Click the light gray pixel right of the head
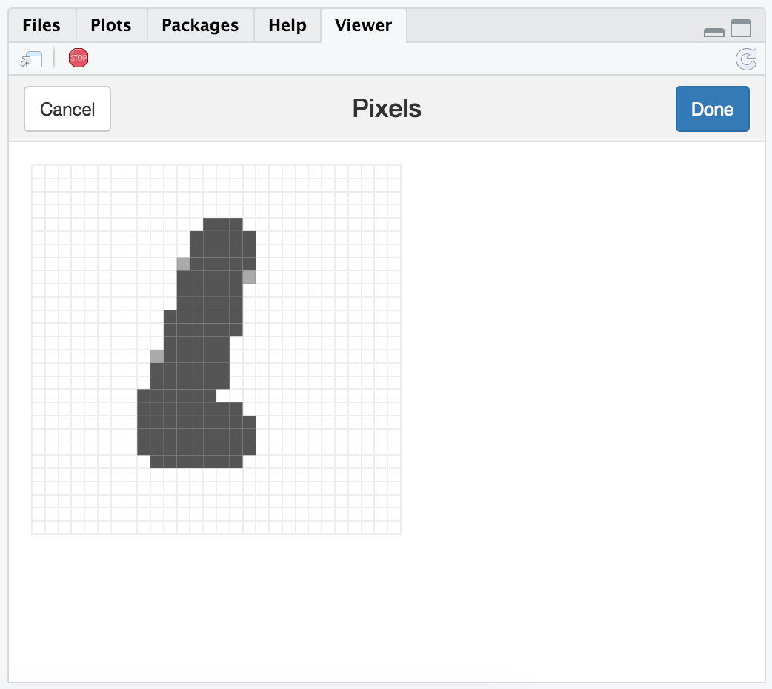 [x=249, y=277]
